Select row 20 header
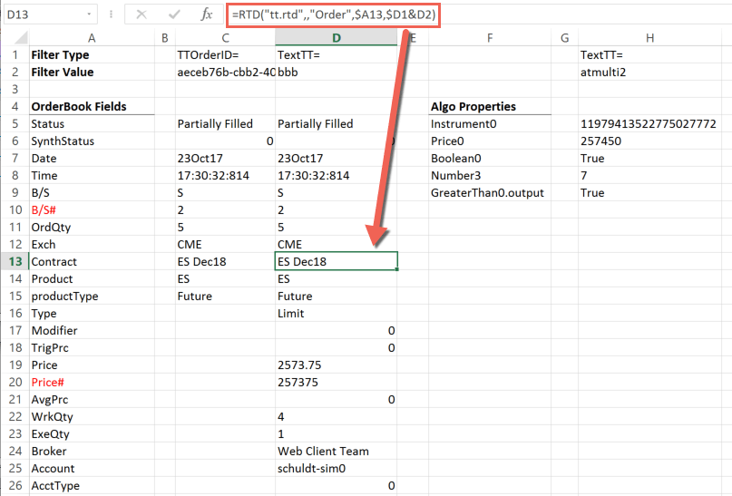The width and height of the screenshot is (732, 496). pyautogui.click(x=15, y=382)
